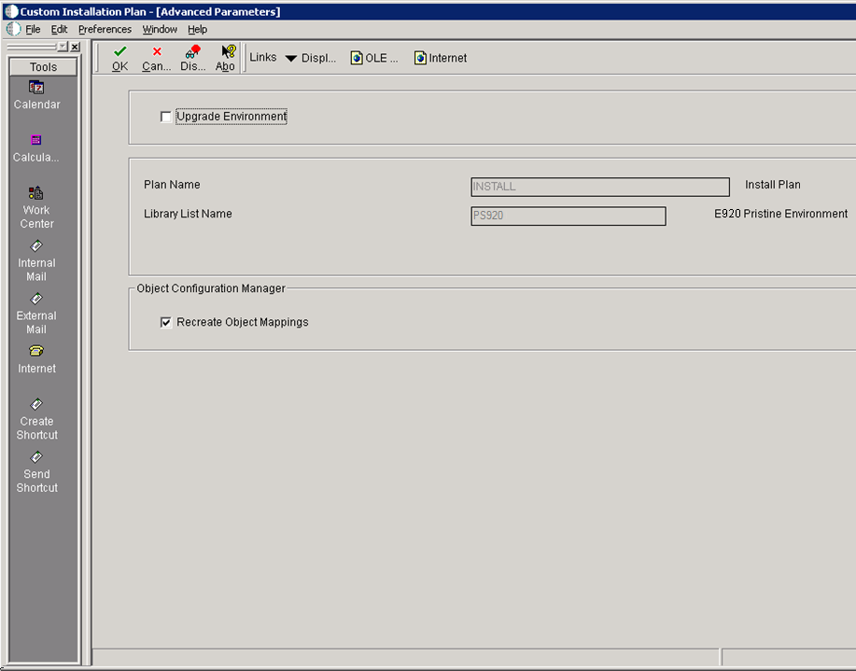856x671 pixels.
Task: Click the Install Plan description text
Action: (773, 185)
